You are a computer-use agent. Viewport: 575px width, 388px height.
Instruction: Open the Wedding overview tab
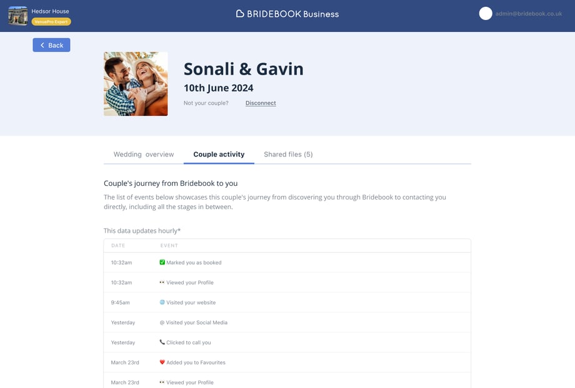[144, 155]
